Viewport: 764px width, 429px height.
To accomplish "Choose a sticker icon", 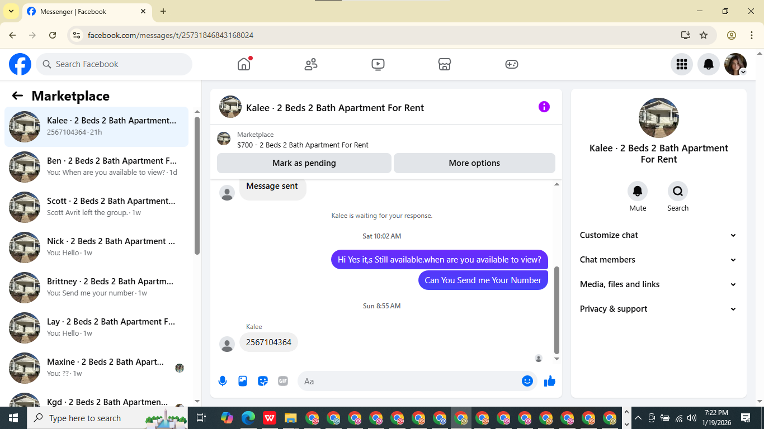I will pyautogui.click(x=263, y=381).
